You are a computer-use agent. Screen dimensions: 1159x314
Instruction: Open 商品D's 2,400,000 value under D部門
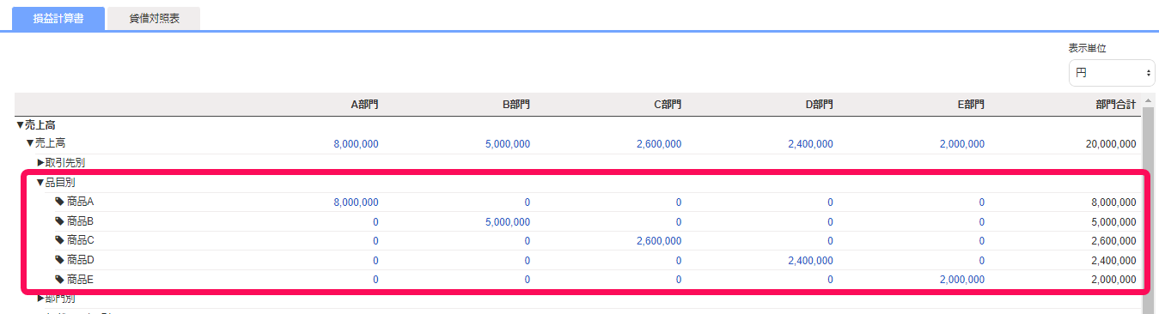point(810,260)
